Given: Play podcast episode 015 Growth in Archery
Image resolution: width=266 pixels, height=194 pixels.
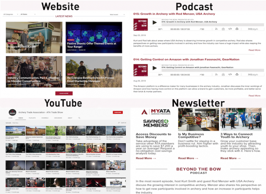Looking at the screenshot, I should 154,23.
